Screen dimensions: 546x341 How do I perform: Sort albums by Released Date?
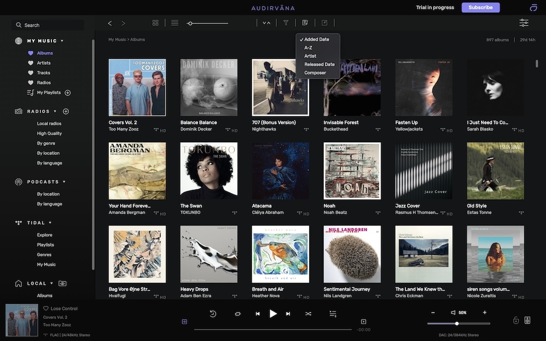click(x=318, y=64)
